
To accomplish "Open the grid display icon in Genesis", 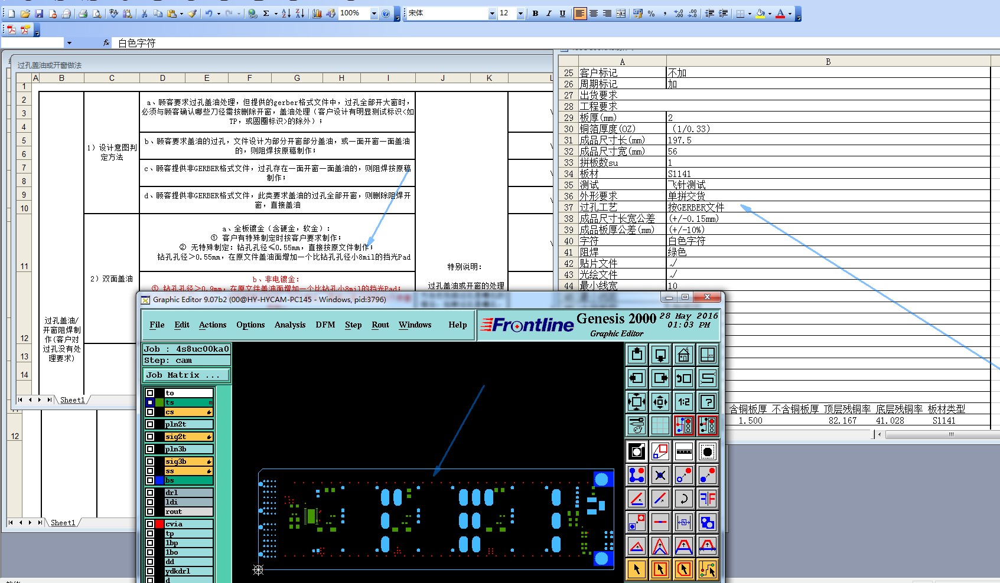I will 660,424.
